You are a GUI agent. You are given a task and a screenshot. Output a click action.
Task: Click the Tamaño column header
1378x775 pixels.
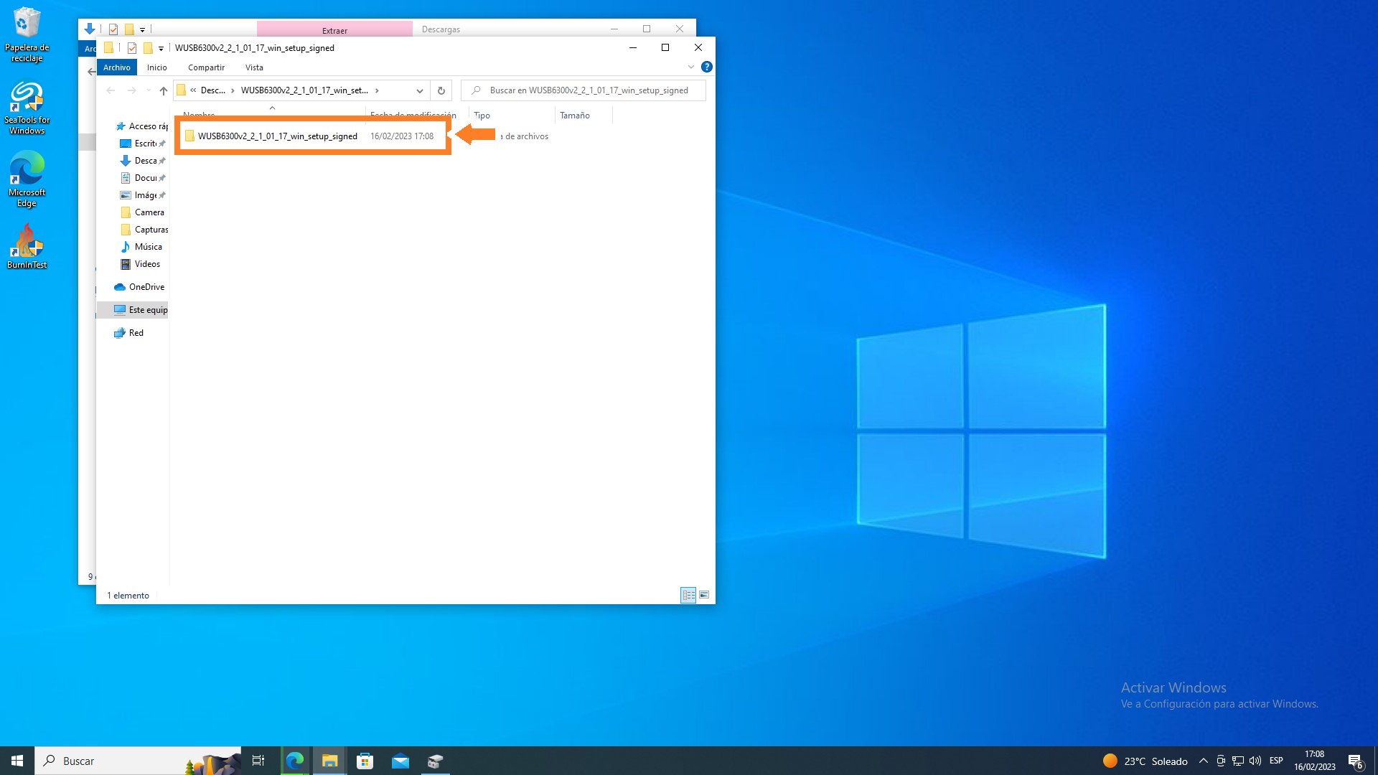[575, 116]
